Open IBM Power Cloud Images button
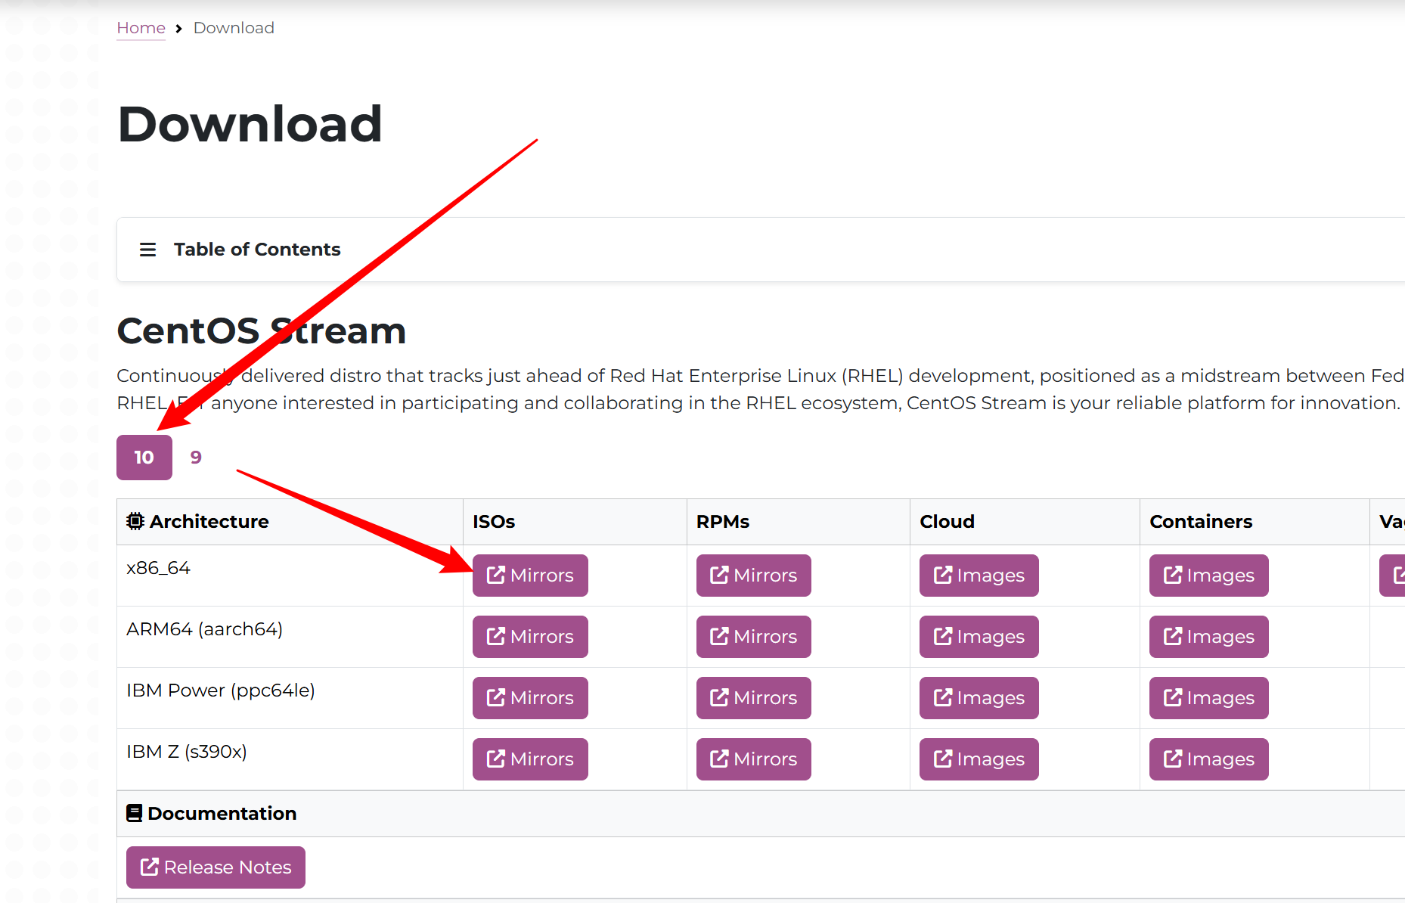Screen dimensions: 1405x903 (x=979, y=698)
